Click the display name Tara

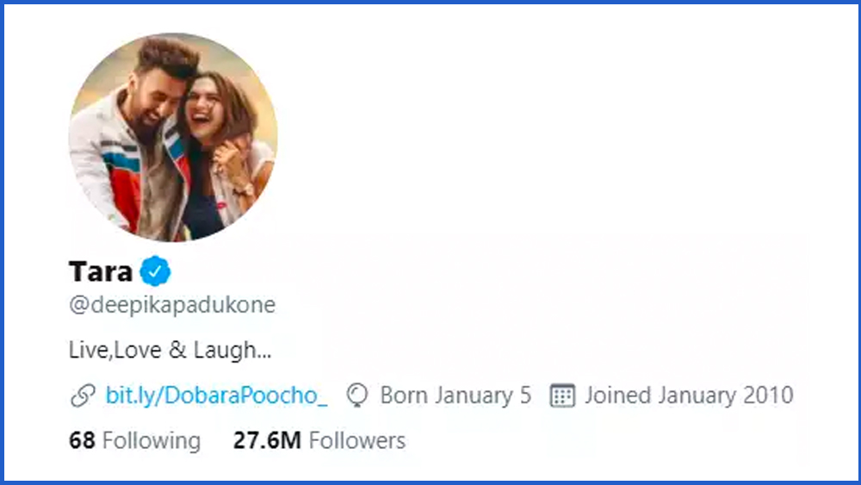(x=101, y=272)
